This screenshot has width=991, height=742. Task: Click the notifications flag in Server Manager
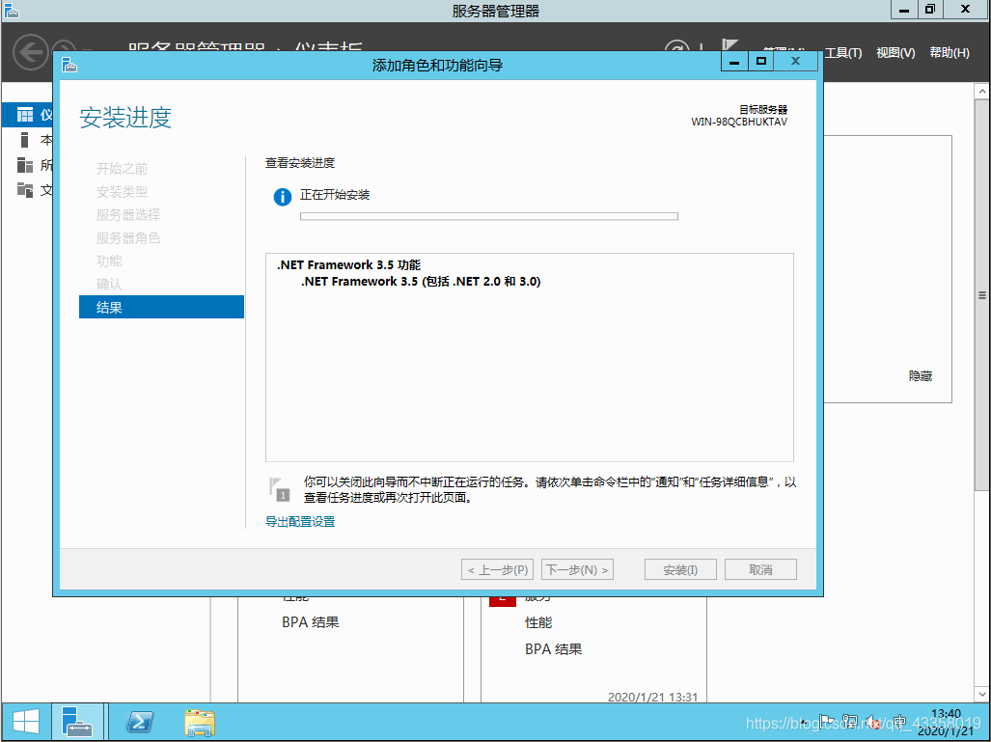tap(729, 45)
